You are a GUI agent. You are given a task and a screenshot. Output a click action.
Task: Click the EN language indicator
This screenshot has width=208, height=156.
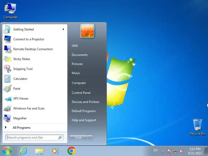[155, 150]
